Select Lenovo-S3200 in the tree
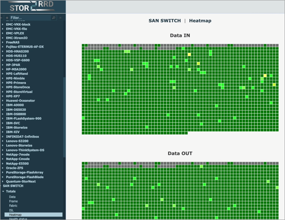The image size is (285, 220). 17,141
